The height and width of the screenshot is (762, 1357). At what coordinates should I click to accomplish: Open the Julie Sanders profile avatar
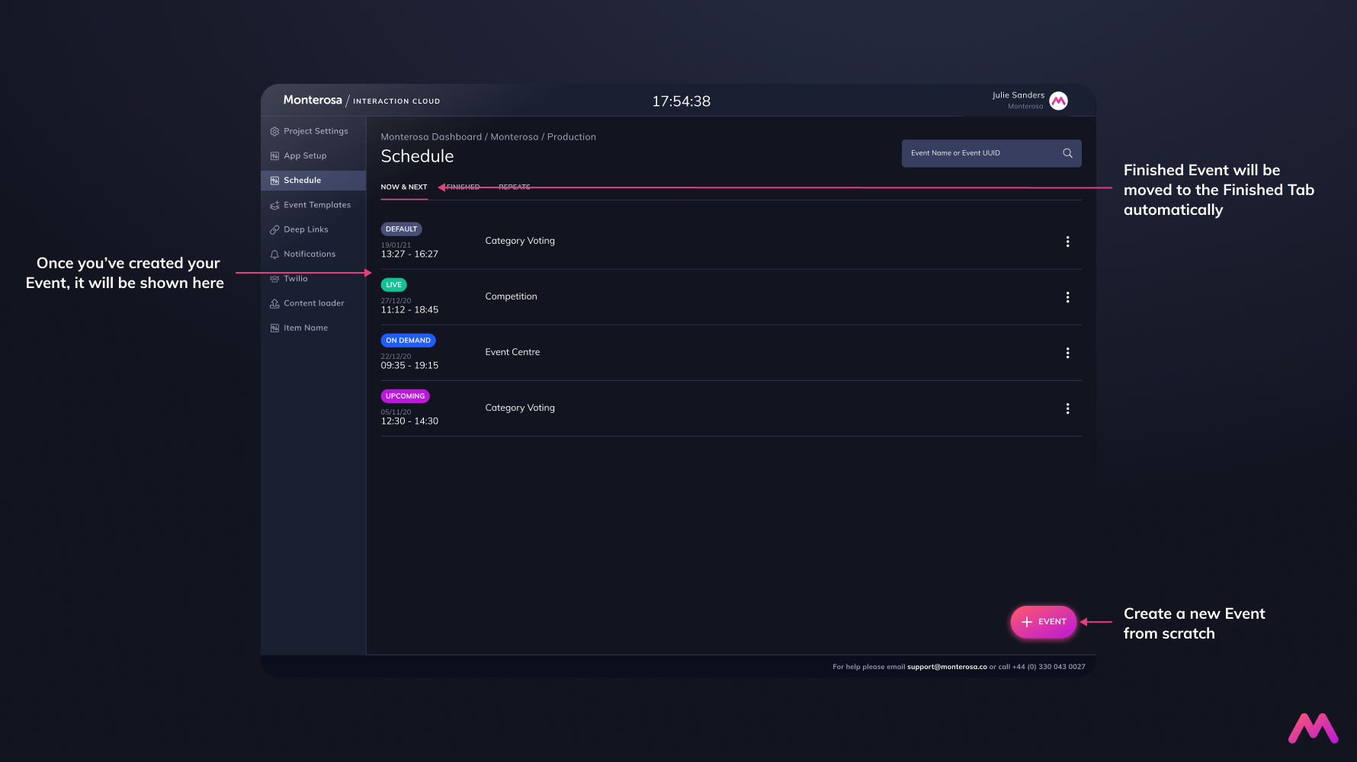[1058, 101]
